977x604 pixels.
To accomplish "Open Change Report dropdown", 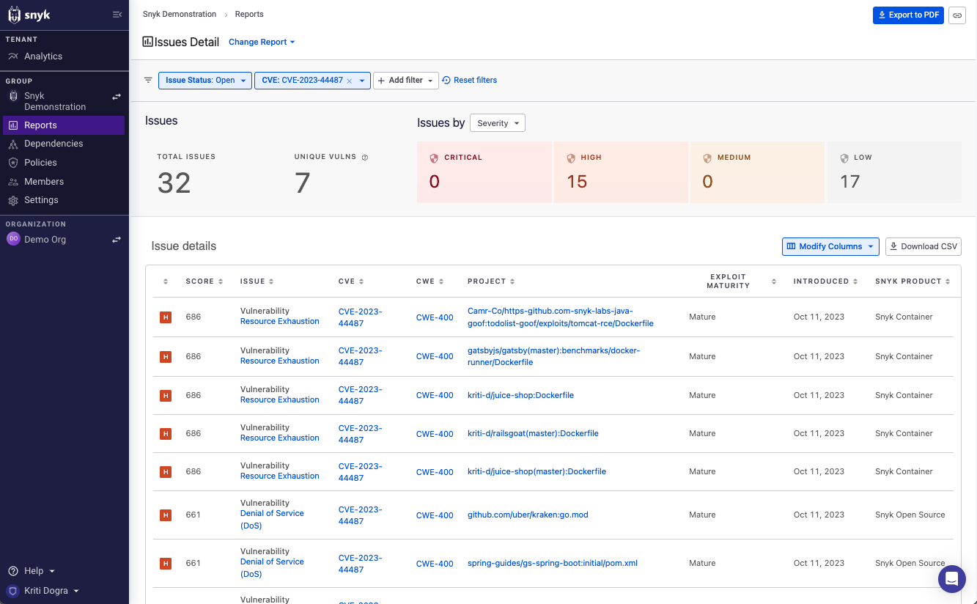I will (262, 42).
